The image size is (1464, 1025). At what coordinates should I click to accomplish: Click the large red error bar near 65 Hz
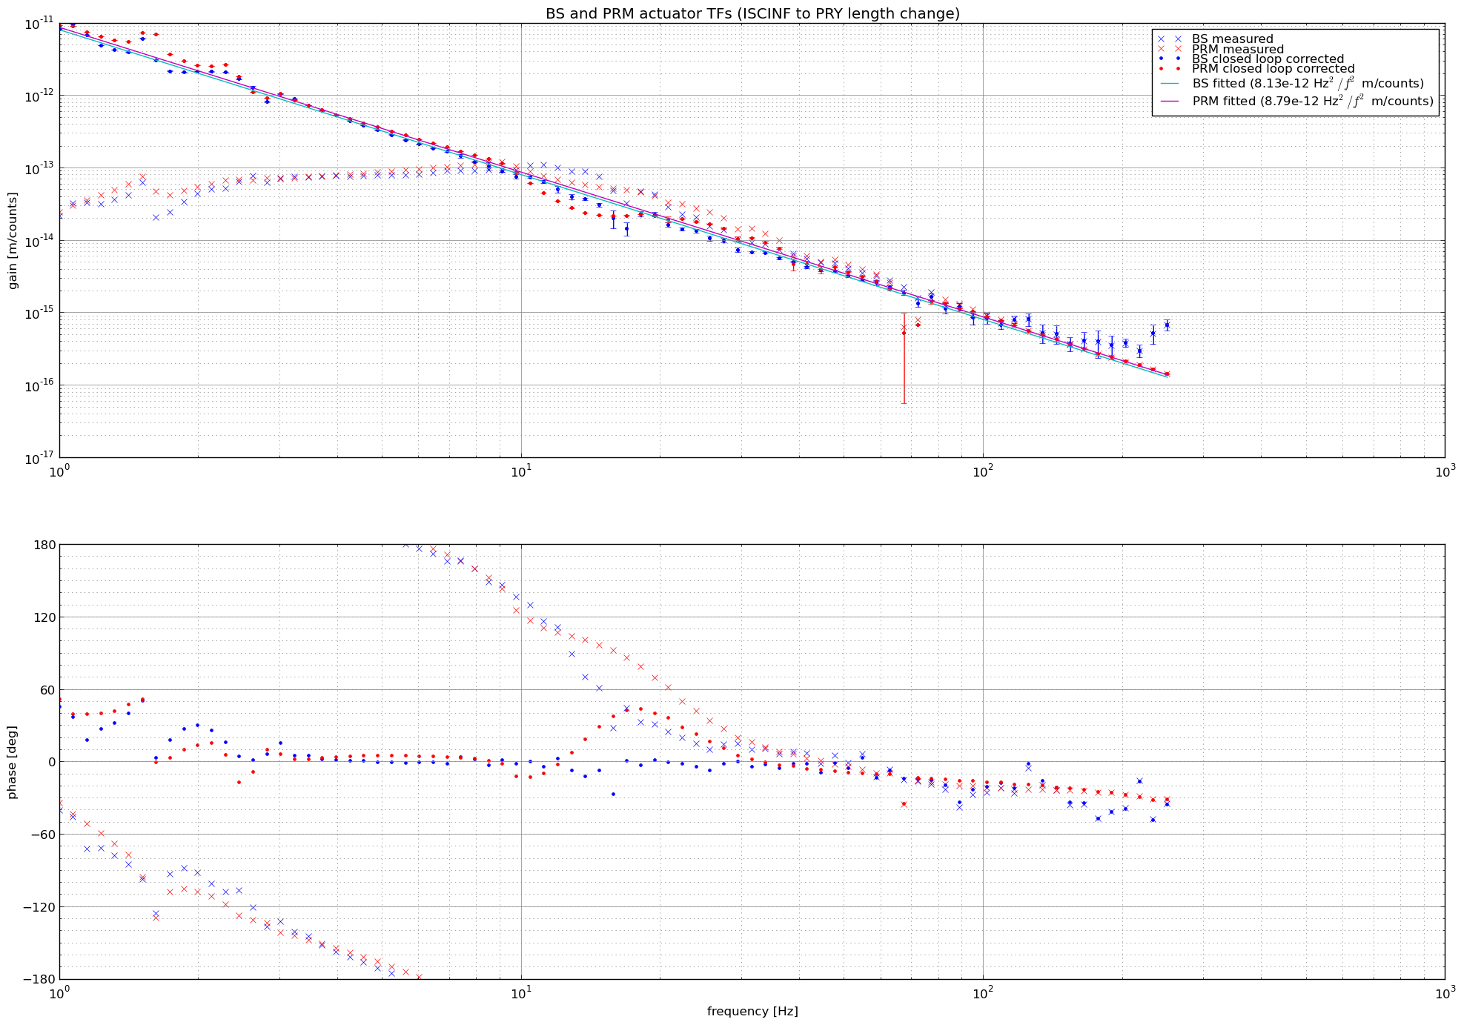(x=904, y=358)
